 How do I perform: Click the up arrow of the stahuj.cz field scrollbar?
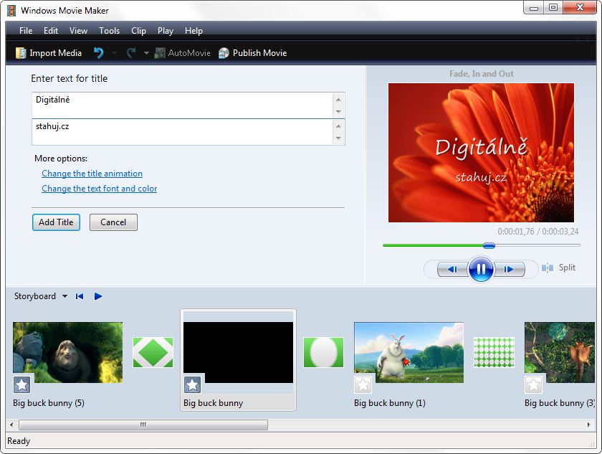338,126
